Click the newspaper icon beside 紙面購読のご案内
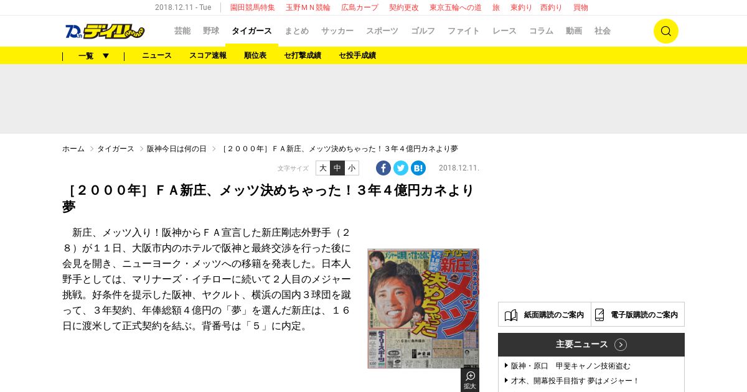This screenshot has height=392, width=747. tap(511, 315)
